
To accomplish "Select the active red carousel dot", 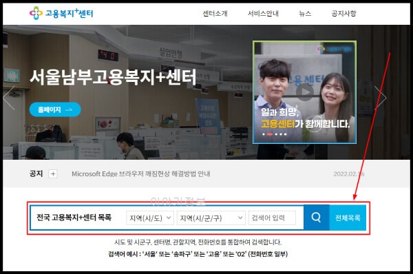I will point(269,134).
